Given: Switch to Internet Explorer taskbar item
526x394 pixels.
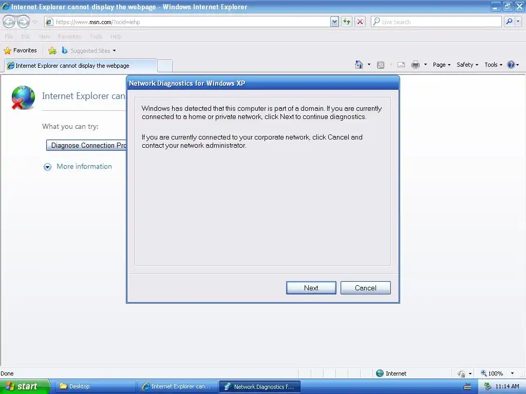Looking at the screenshot, I should 177,386.
